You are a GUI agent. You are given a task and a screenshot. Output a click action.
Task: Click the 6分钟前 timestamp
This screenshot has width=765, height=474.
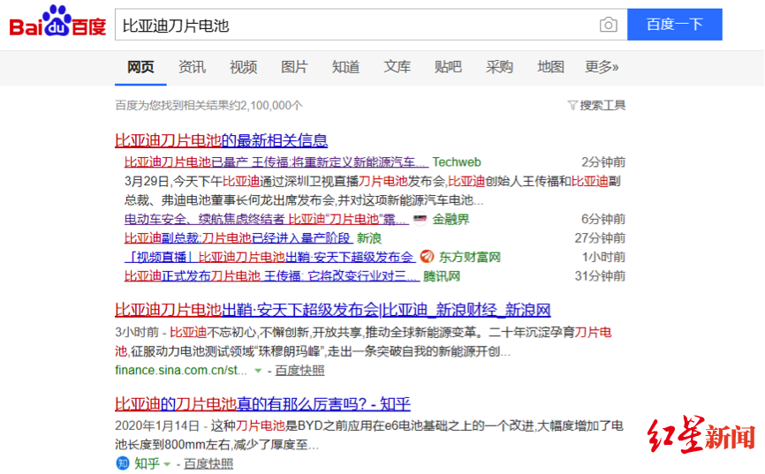[603, 219]
